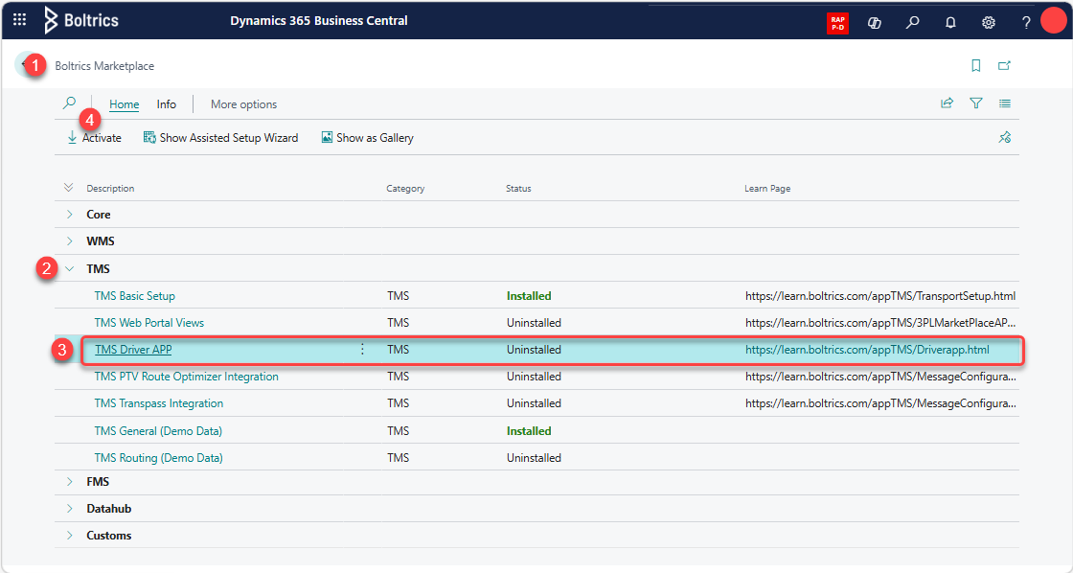
Task: Search the marketplace list
Action: 69,103
